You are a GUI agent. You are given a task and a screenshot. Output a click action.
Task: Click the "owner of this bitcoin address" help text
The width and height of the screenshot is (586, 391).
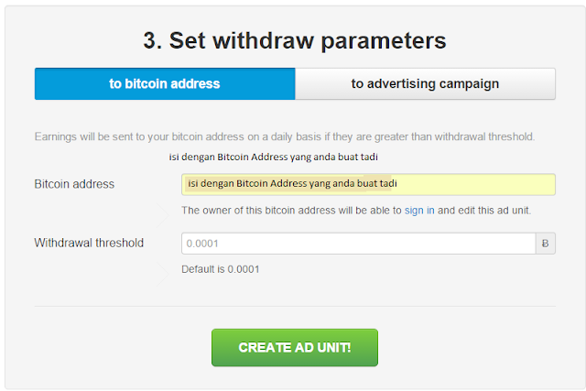[x=291, y=211]
